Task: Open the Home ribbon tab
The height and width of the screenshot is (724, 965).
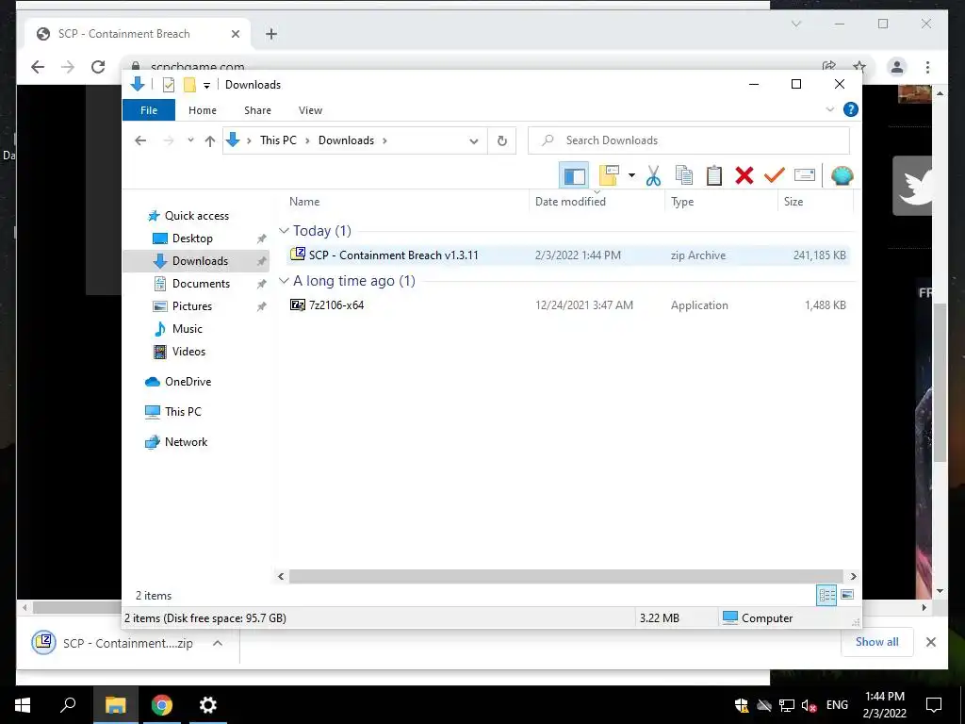Action: [203, 110]
